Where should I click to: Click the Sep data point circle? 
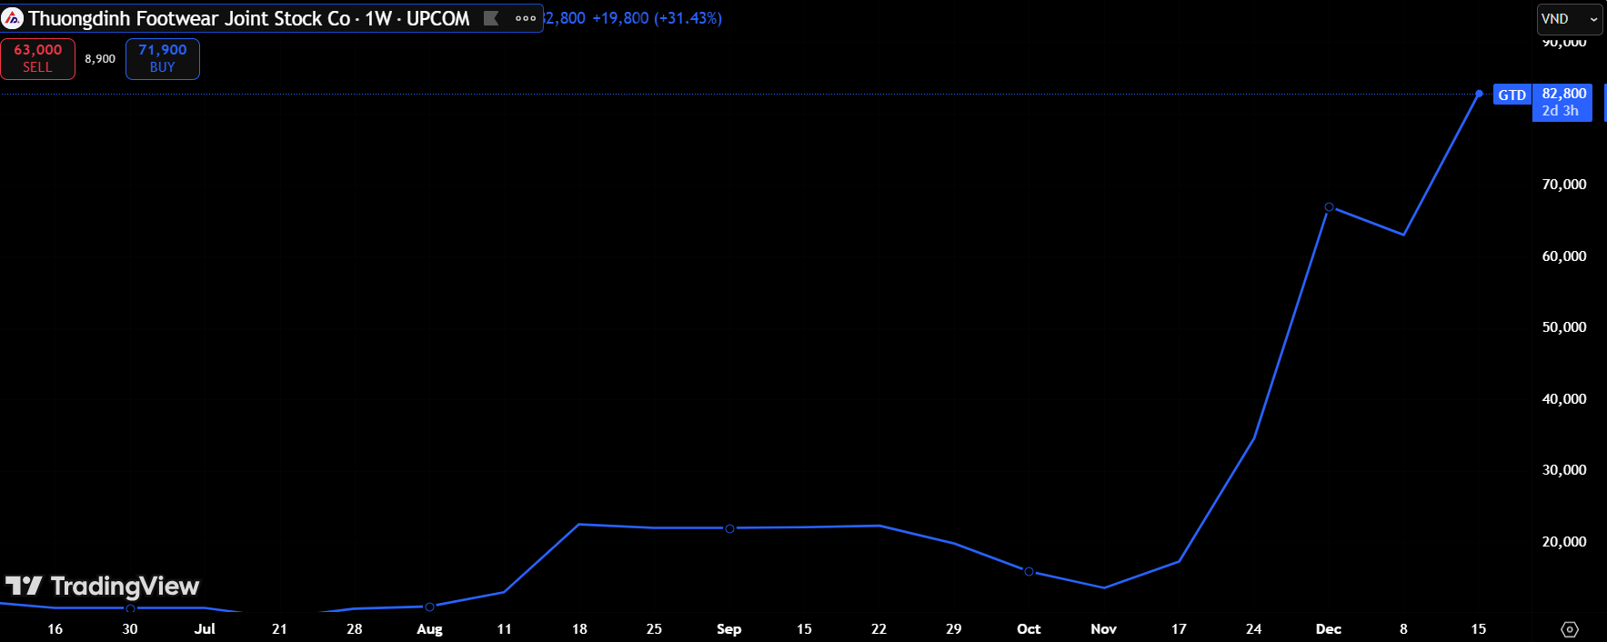(729, 528)
